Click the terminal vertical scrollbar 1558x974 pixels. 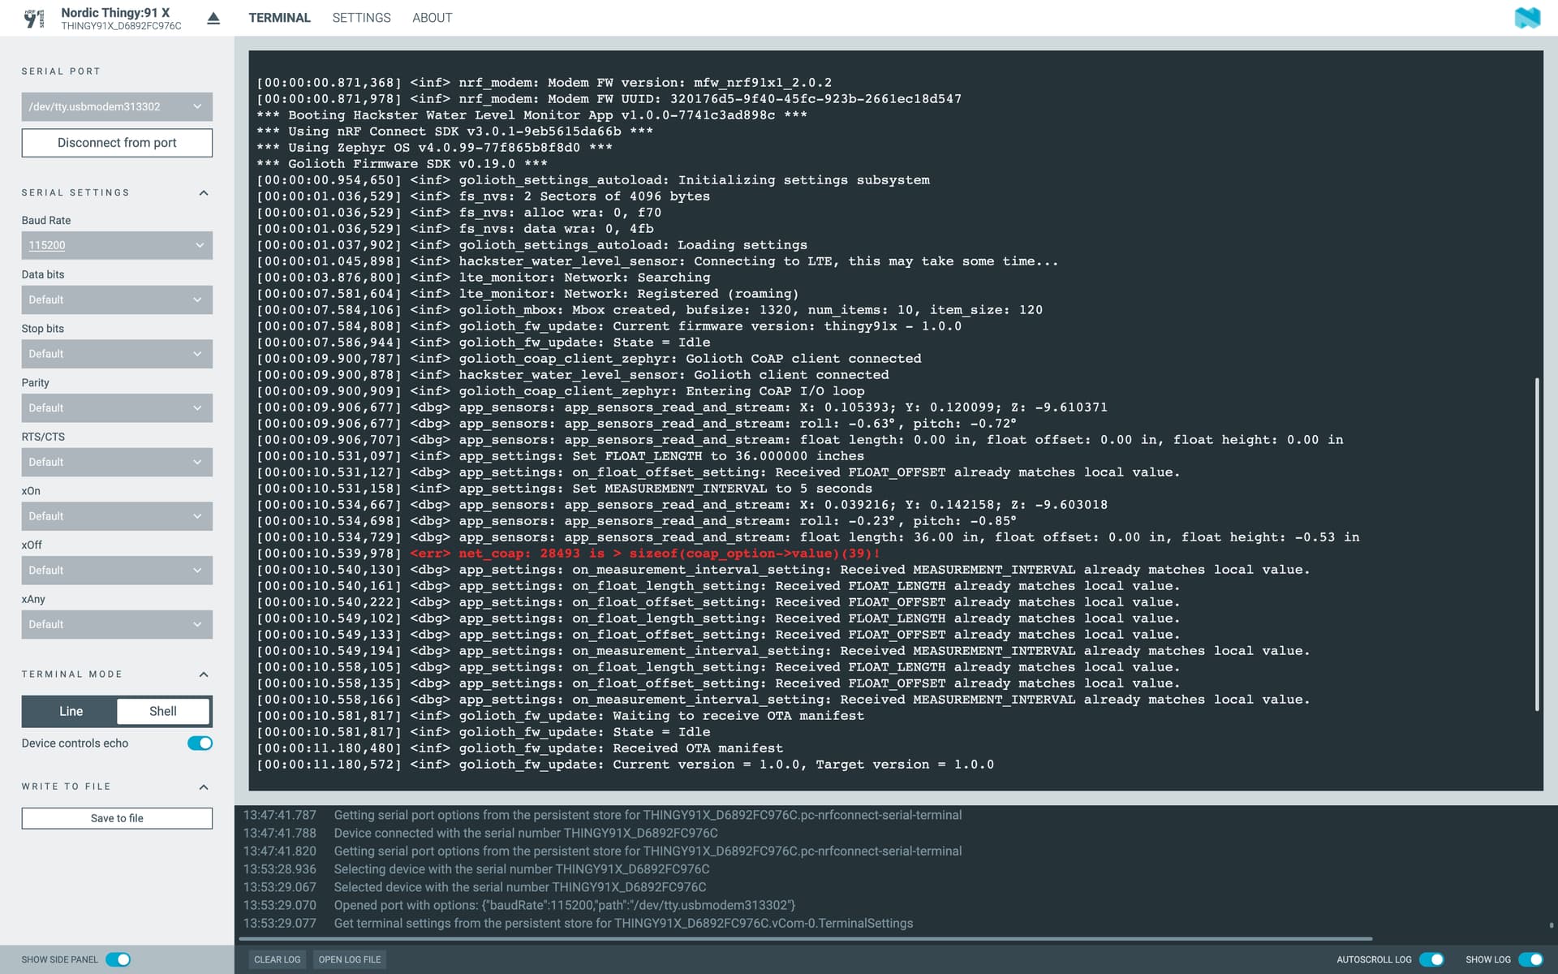[x=1537, y=544]
